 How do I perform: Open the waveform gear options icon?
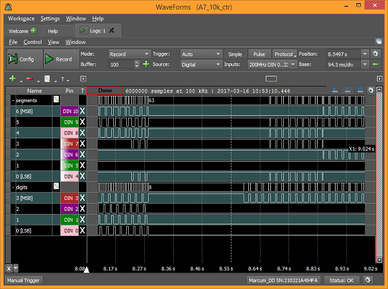click(x=371, y=91)
